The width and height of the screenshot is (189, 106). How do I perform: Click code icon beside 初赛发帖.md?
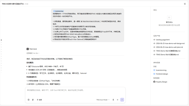pos(154,55)
